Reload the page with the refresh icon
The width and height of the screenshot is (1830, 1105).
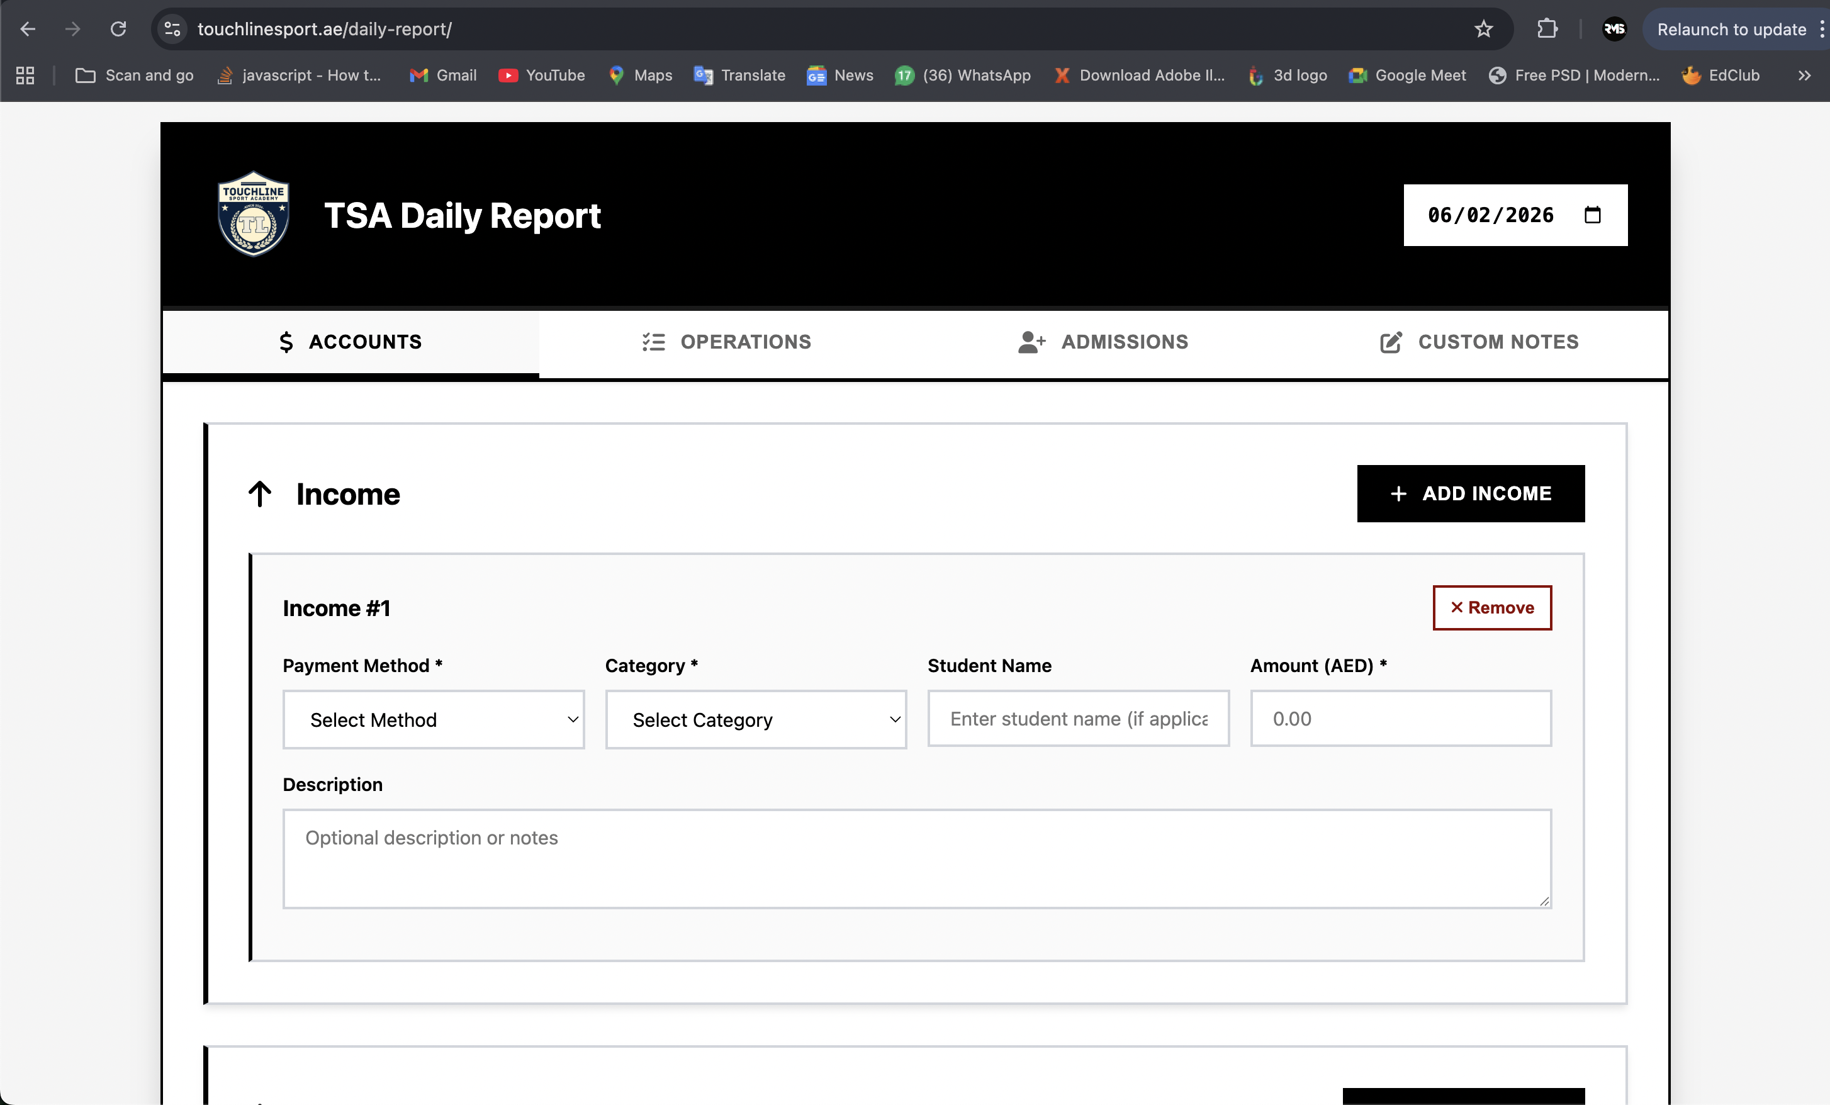pos(118,29)
